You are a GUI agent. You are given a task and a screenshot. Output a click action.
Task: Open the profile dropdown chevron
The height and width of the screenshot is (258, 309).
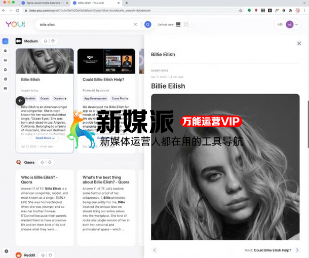click(x=296, y=24)
